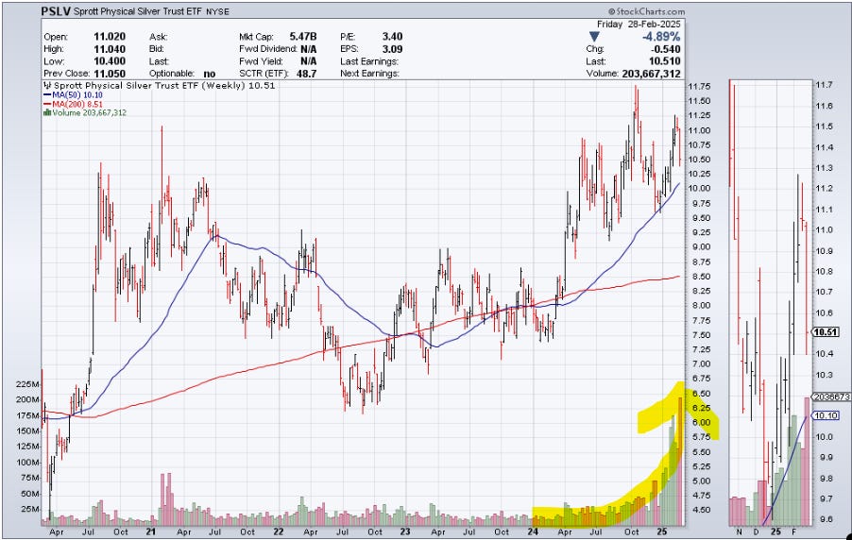Click the Optionable value 'no'

tap(209, 74)
